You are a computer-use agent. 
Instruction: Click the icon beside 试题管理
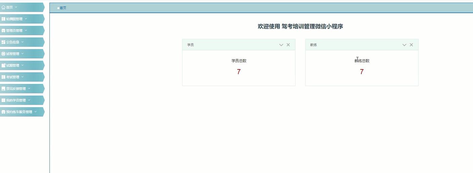coord(3,65)
